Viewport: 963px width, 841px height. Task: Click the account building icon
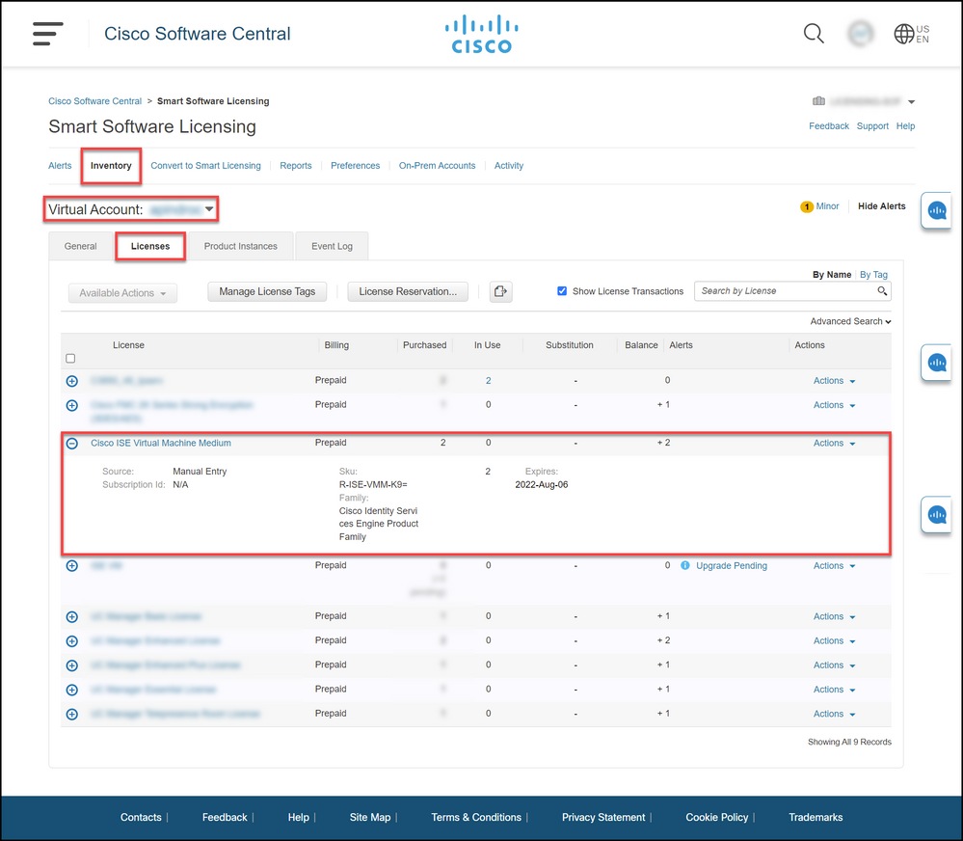pyautogui.click(x=818, y=100)
